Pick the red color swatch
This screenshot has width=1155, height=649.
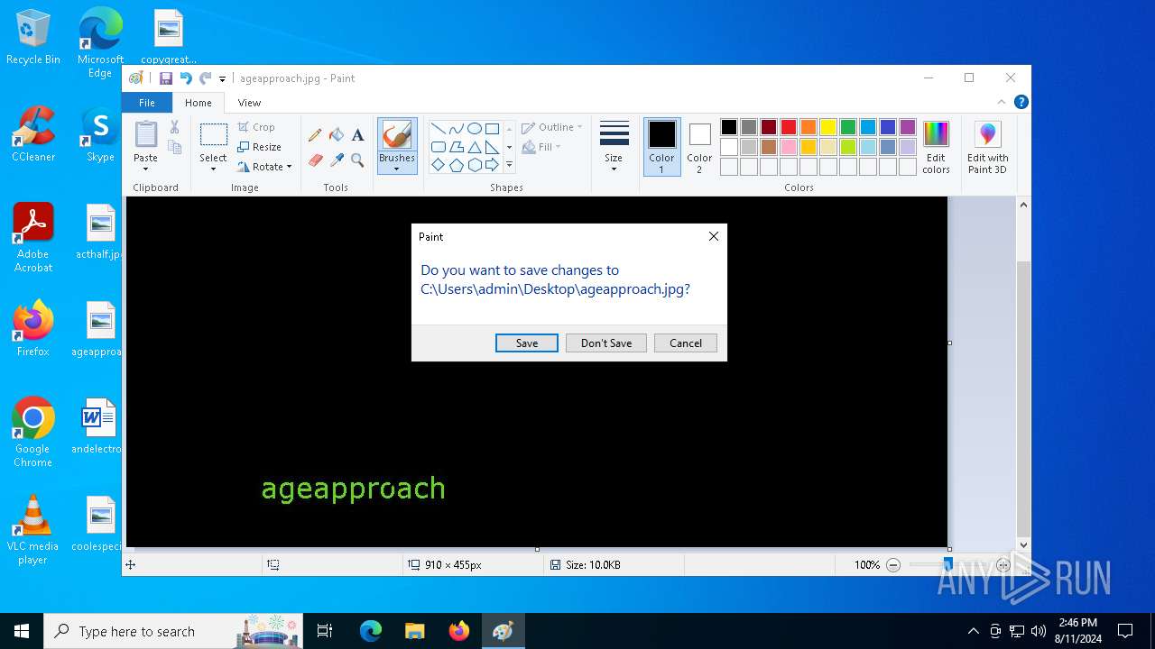[x=789, y=127]
